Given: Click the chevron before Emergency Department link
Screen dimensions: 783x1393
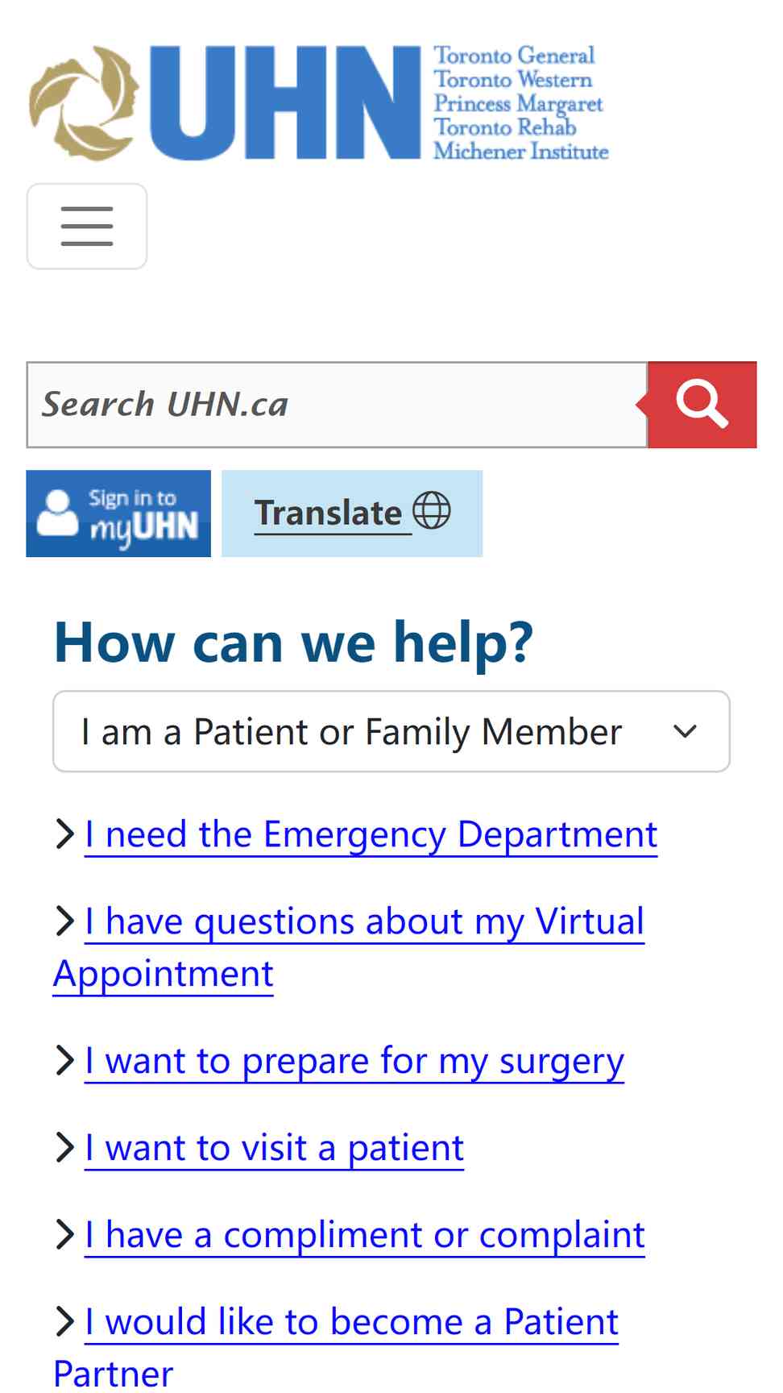Looking at the screenshot, I should [x=65, y=834].
